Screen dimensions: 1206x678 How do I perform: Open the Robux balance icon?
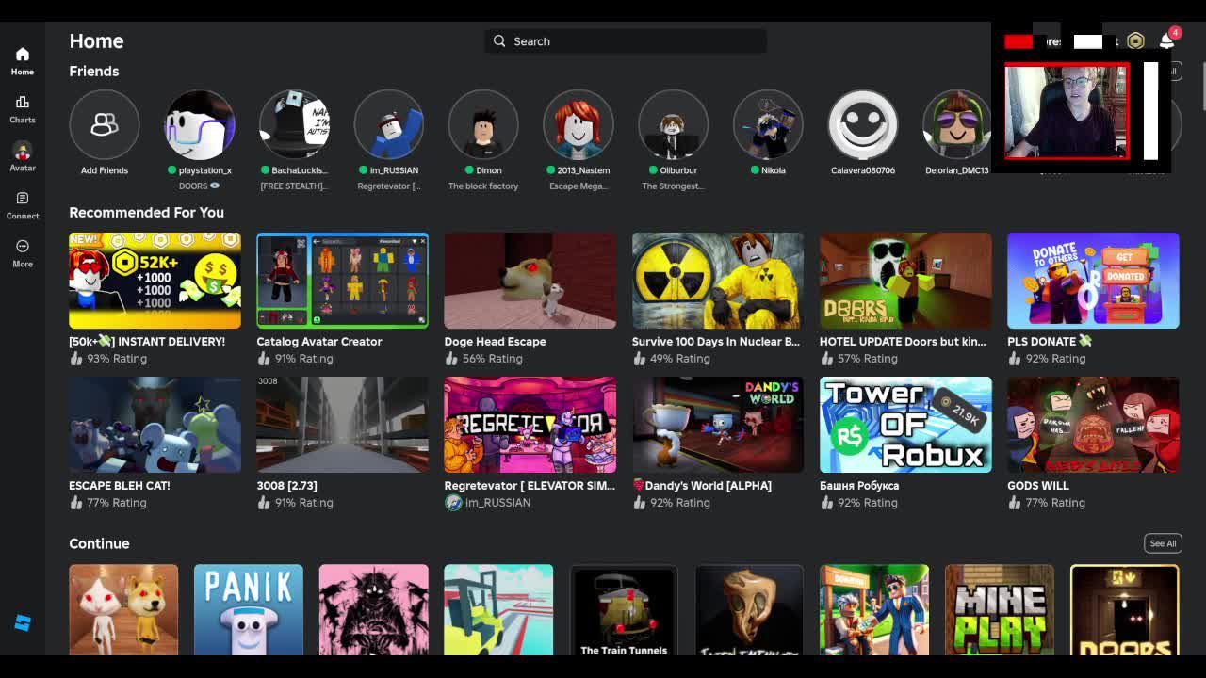click(1135, 41)
